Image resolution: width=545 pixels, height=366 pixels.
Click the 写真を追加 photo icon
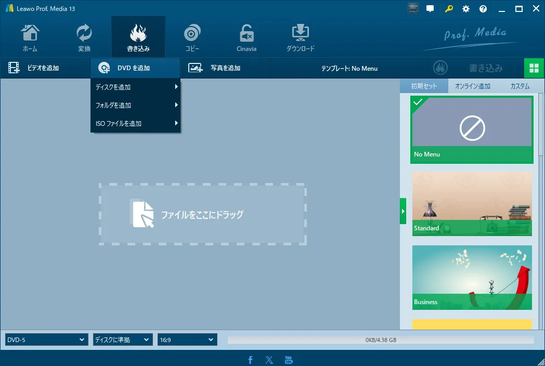pyautogui.click(x=196, y=68)
